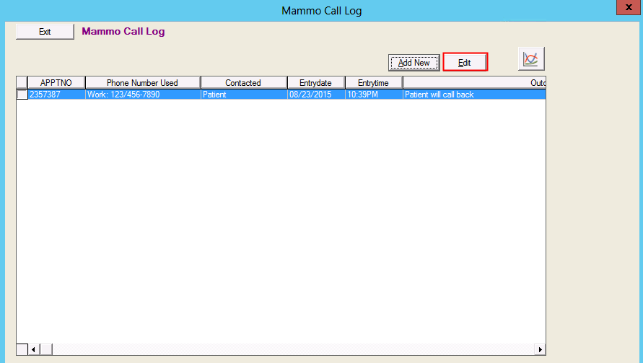The width and height of the screenshot is (643, 363).
Task: Select the Patient cell under Contacted
Action: pos(243,95)
